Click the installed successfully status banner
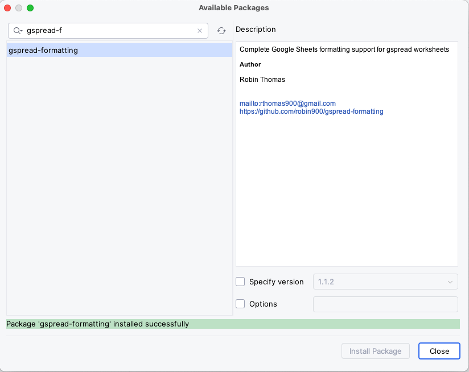The height and width of the screenshot is (372, 469). (232, 324)
